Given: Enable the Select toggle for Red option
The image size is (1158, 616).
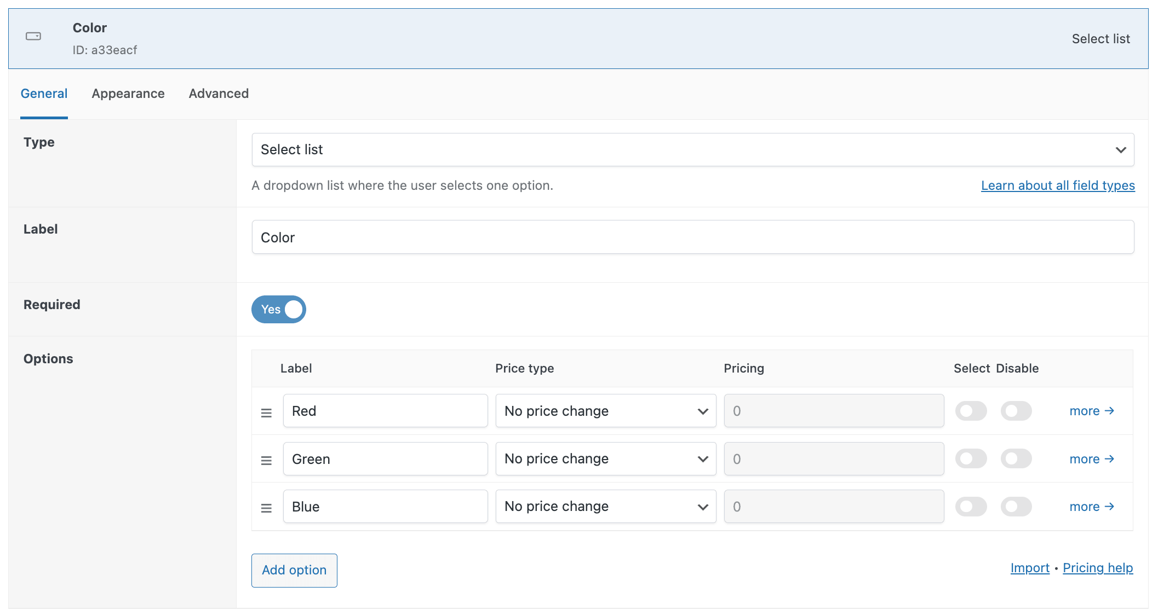Looking at the screenshot, I should pos(971,410).
